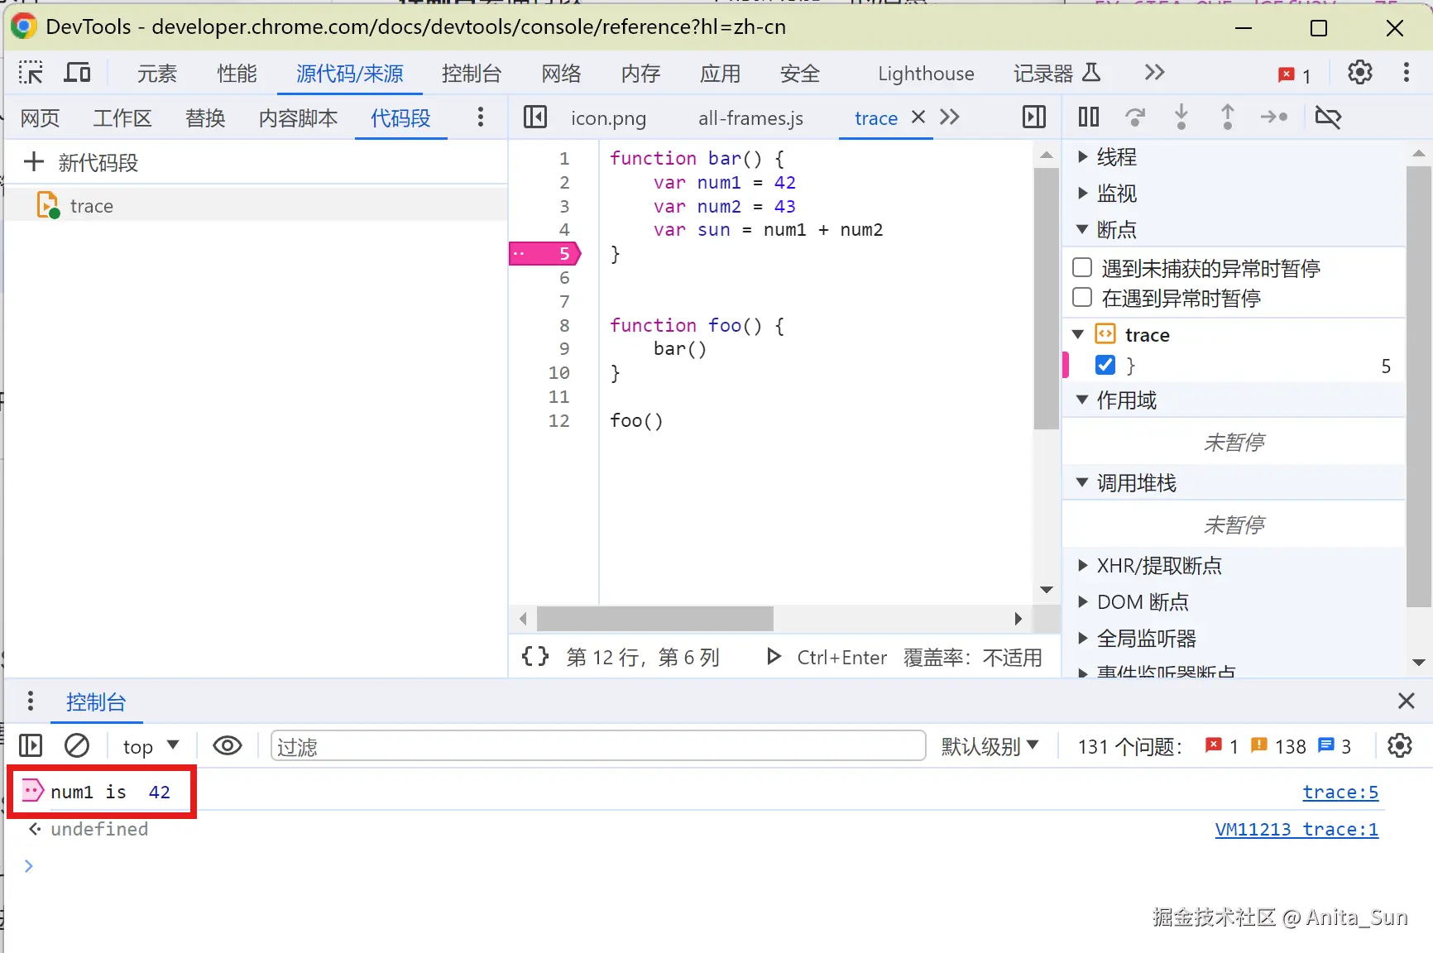Collapse the trace breakpoint group
This screenshot has width=1433, height=953.
(1078, 334)
